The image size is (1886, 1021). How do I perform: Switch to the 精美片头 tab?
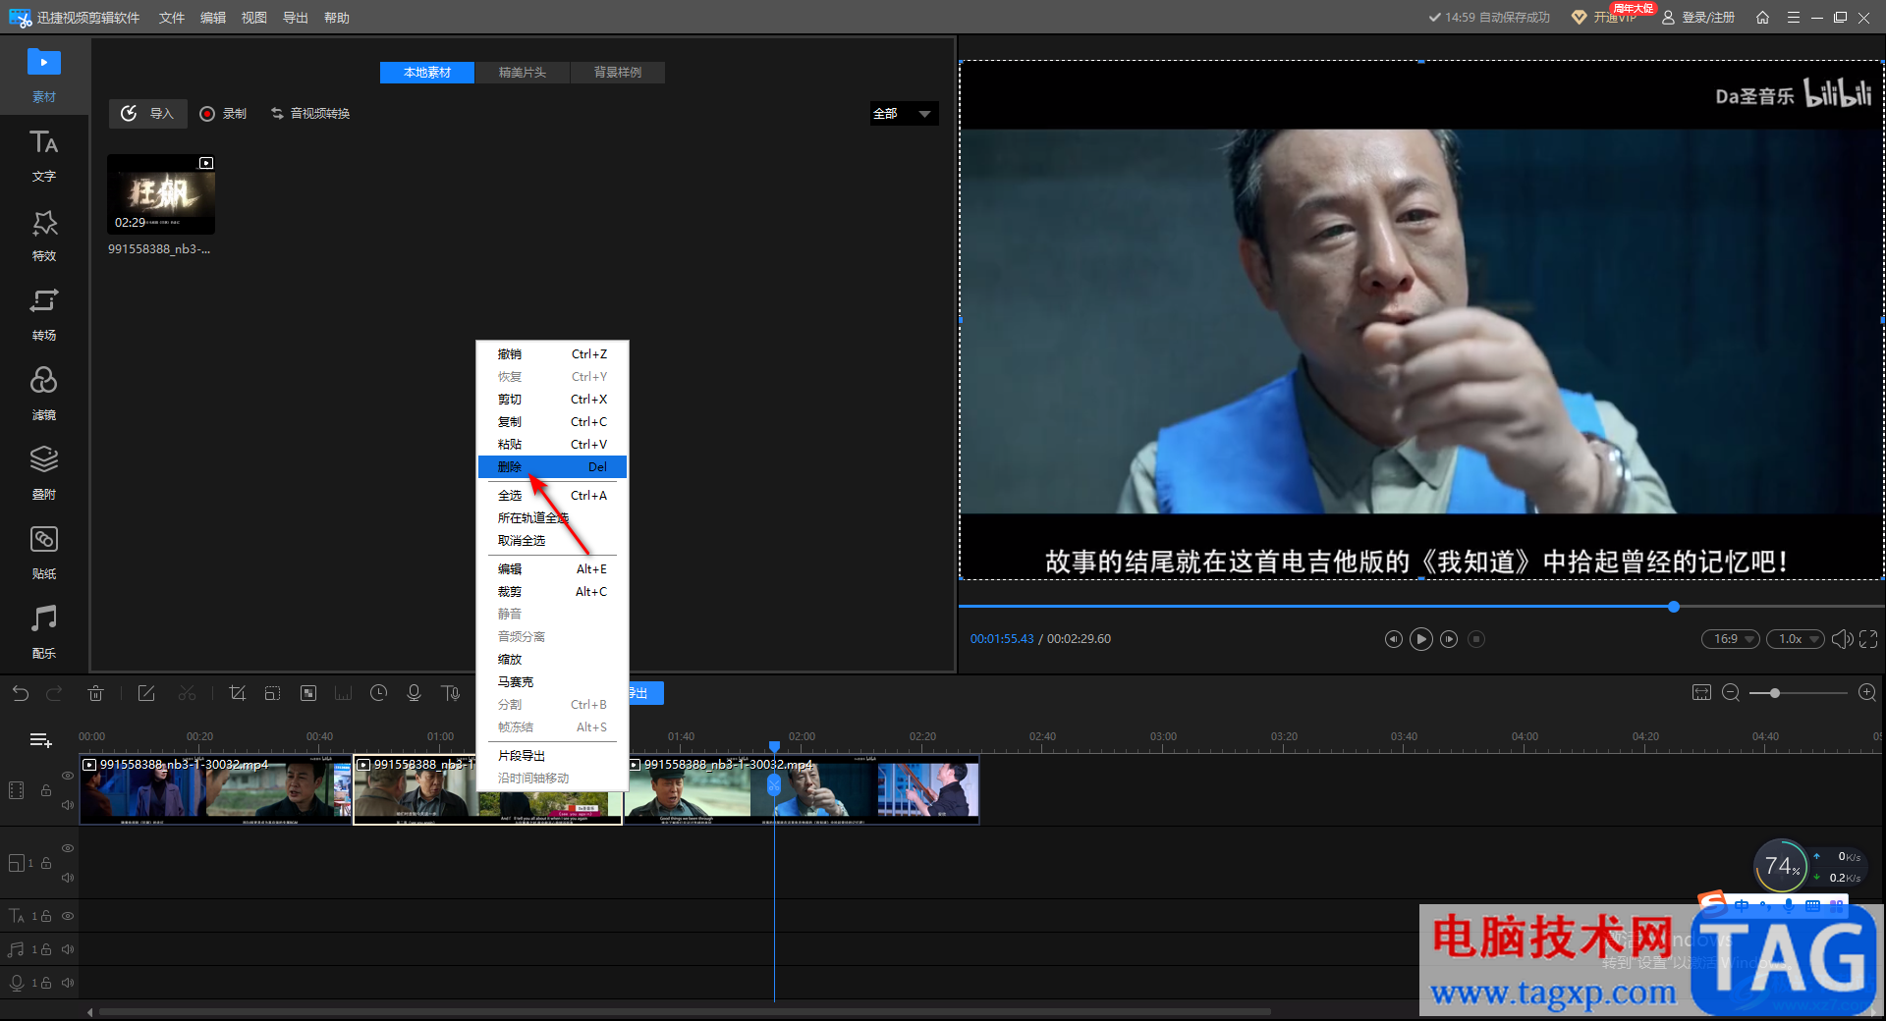[523, 73]
